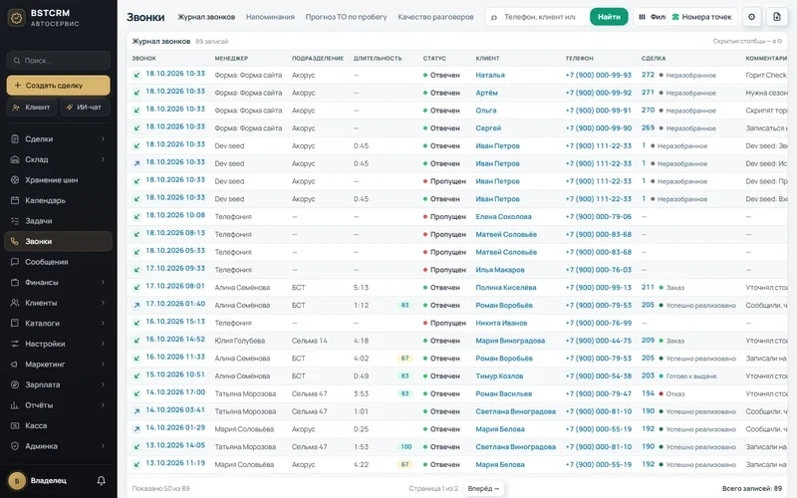Expand the Маркетинг submenu chevron
The image size is (797, 498).
coord(103,365)
